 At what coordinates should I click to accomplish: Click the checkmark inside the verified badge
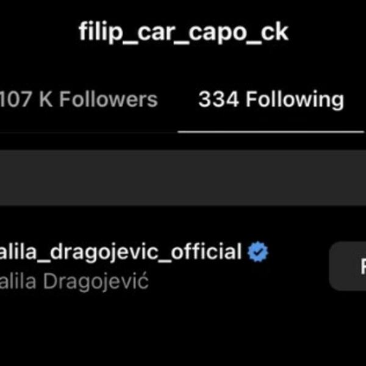click(x=258, y=252)
